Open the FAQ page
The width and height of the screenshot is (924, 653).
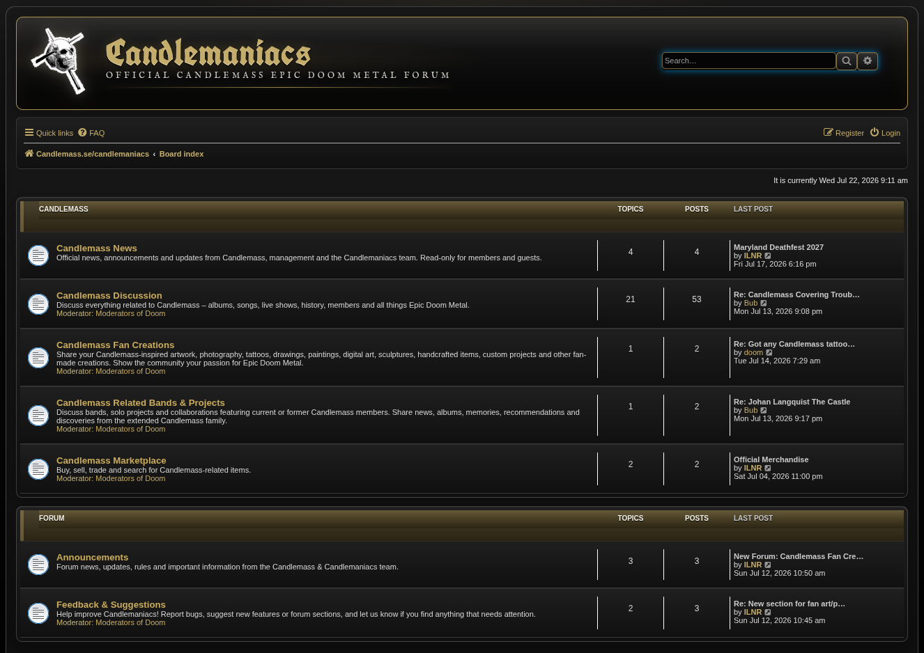pyautogui.click(x=91, y=133)
